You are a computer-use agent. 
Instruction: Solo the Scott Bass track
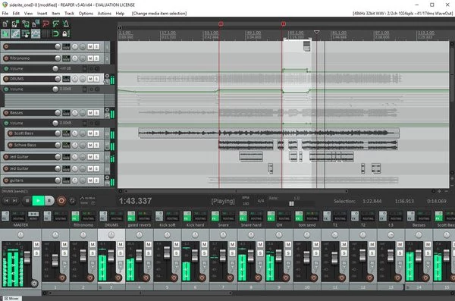coord(96,133)
